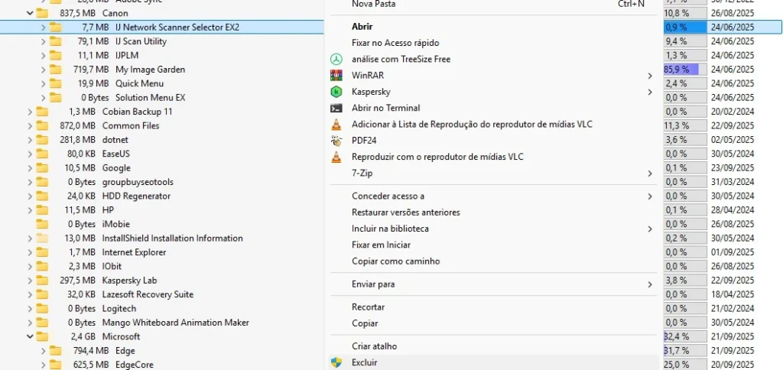Image resolution: width=783 pixels, height=370 pixels.
Task: Click Abrir in the context menu
Action: coord(362,27)
